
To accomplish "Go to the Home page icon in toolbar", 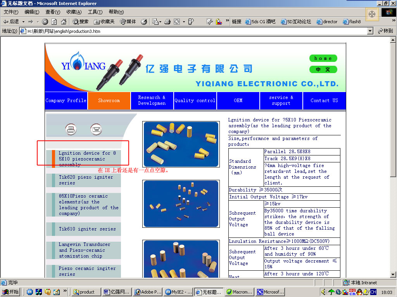I will 64,22.
